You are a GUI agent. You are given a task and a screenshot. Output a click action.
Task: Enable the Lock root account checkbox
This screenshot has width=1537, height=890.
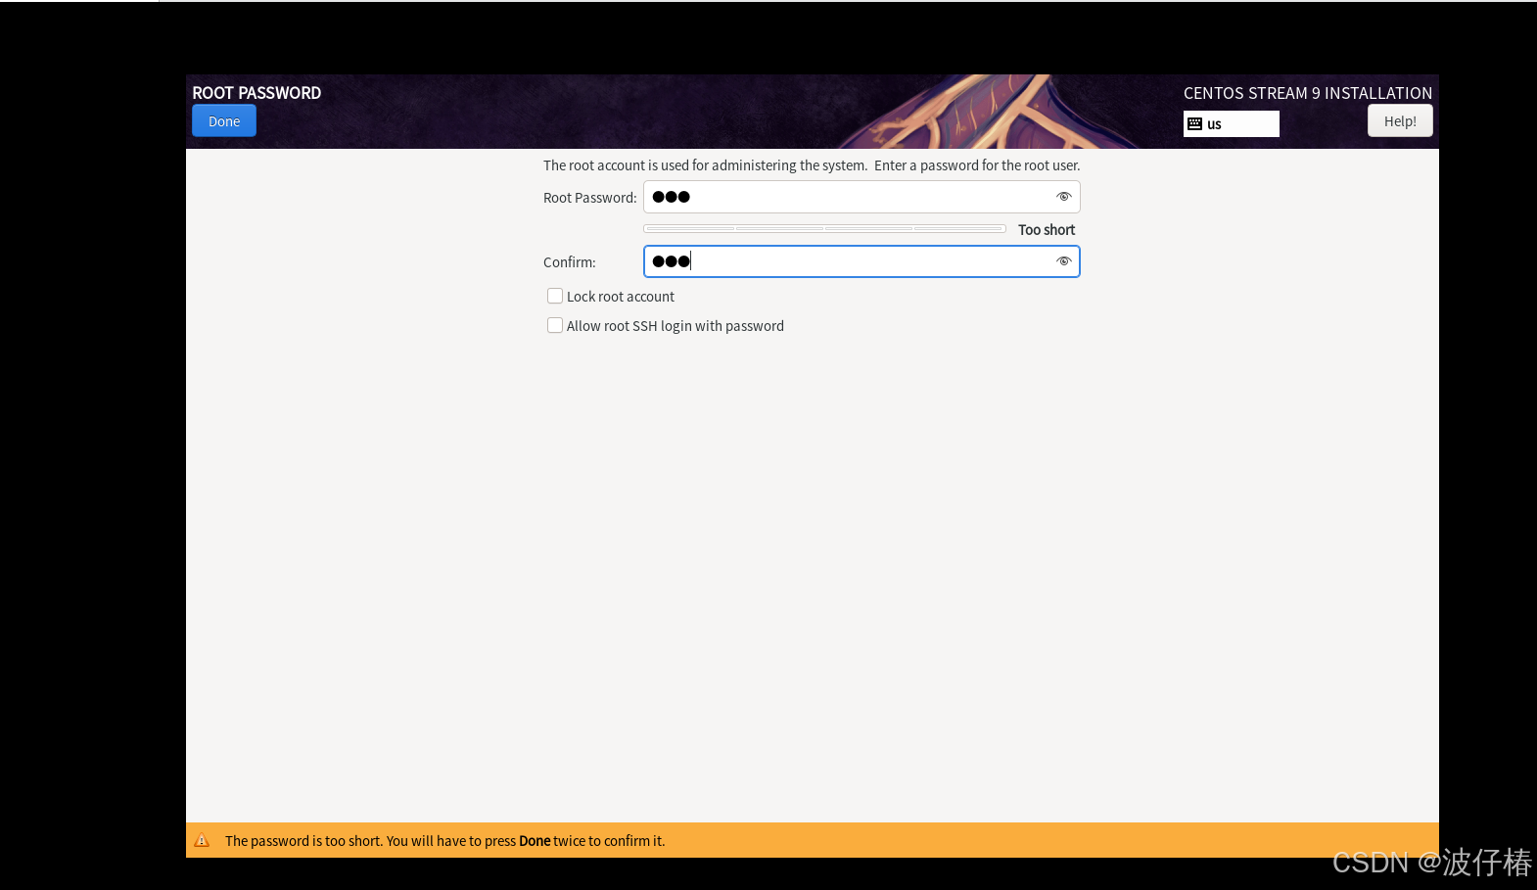point(555,296)
